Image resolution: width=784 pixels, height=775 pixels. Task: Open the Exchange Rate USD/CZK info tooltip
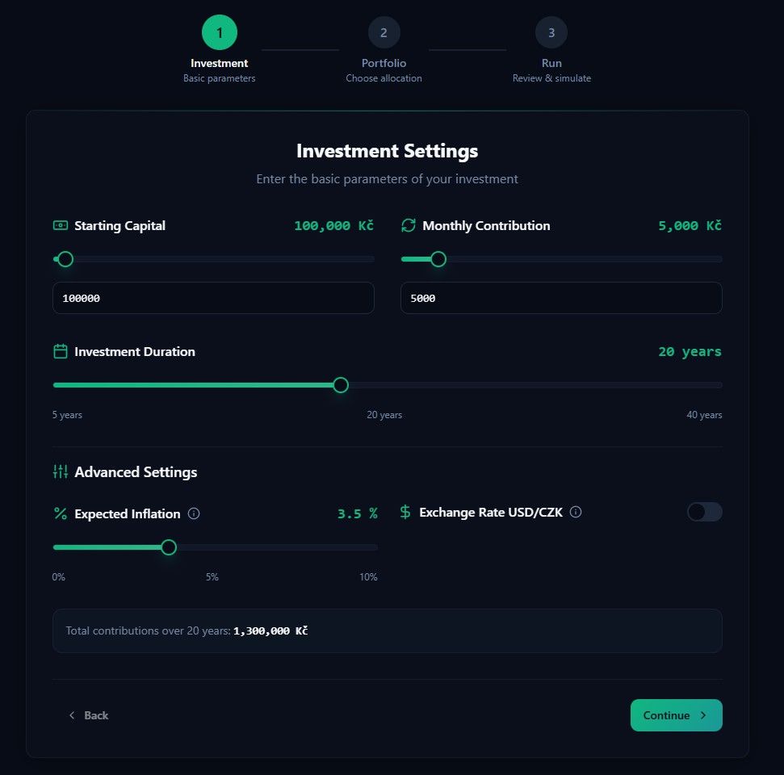575,512
